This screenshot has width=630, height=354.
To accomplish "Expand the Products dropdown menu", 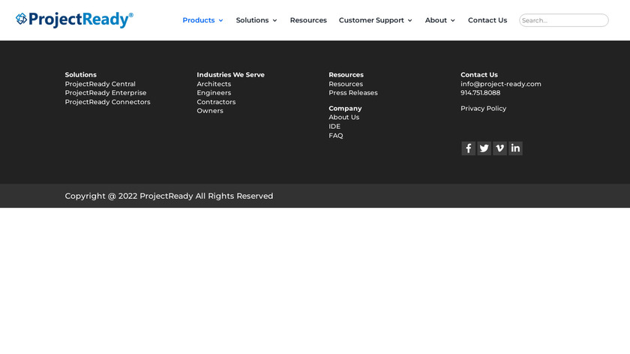I will tap(202, 20).
